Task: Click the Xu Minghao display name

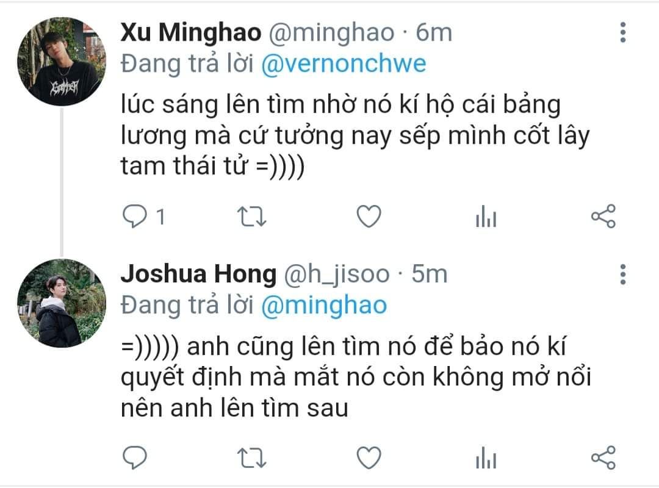Action: [191, 32]
